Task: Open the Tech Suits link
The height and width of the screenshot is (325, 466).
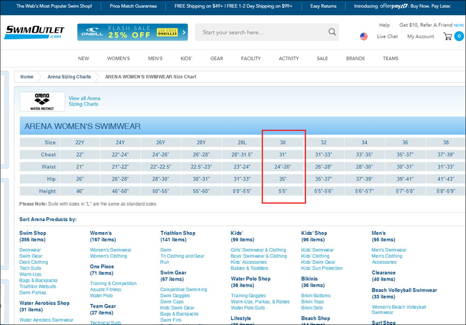Action: [30, 268]
